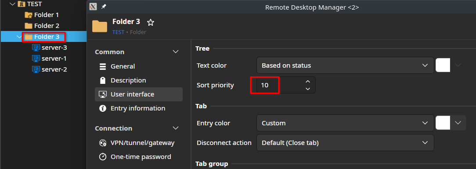Collapse the Common section
The height and width of the screenshot is (169, 476).
tap(176, 52)
